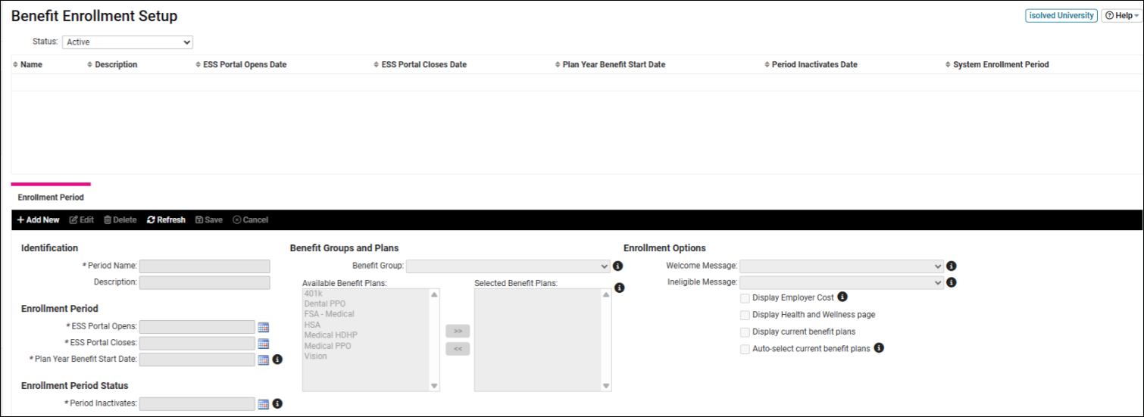The width and height of the screenshot is (1144, 417).
Task: Open calendar picker for ESS Portal Closes
Action: pyautogui.click(x=264, y=344)
